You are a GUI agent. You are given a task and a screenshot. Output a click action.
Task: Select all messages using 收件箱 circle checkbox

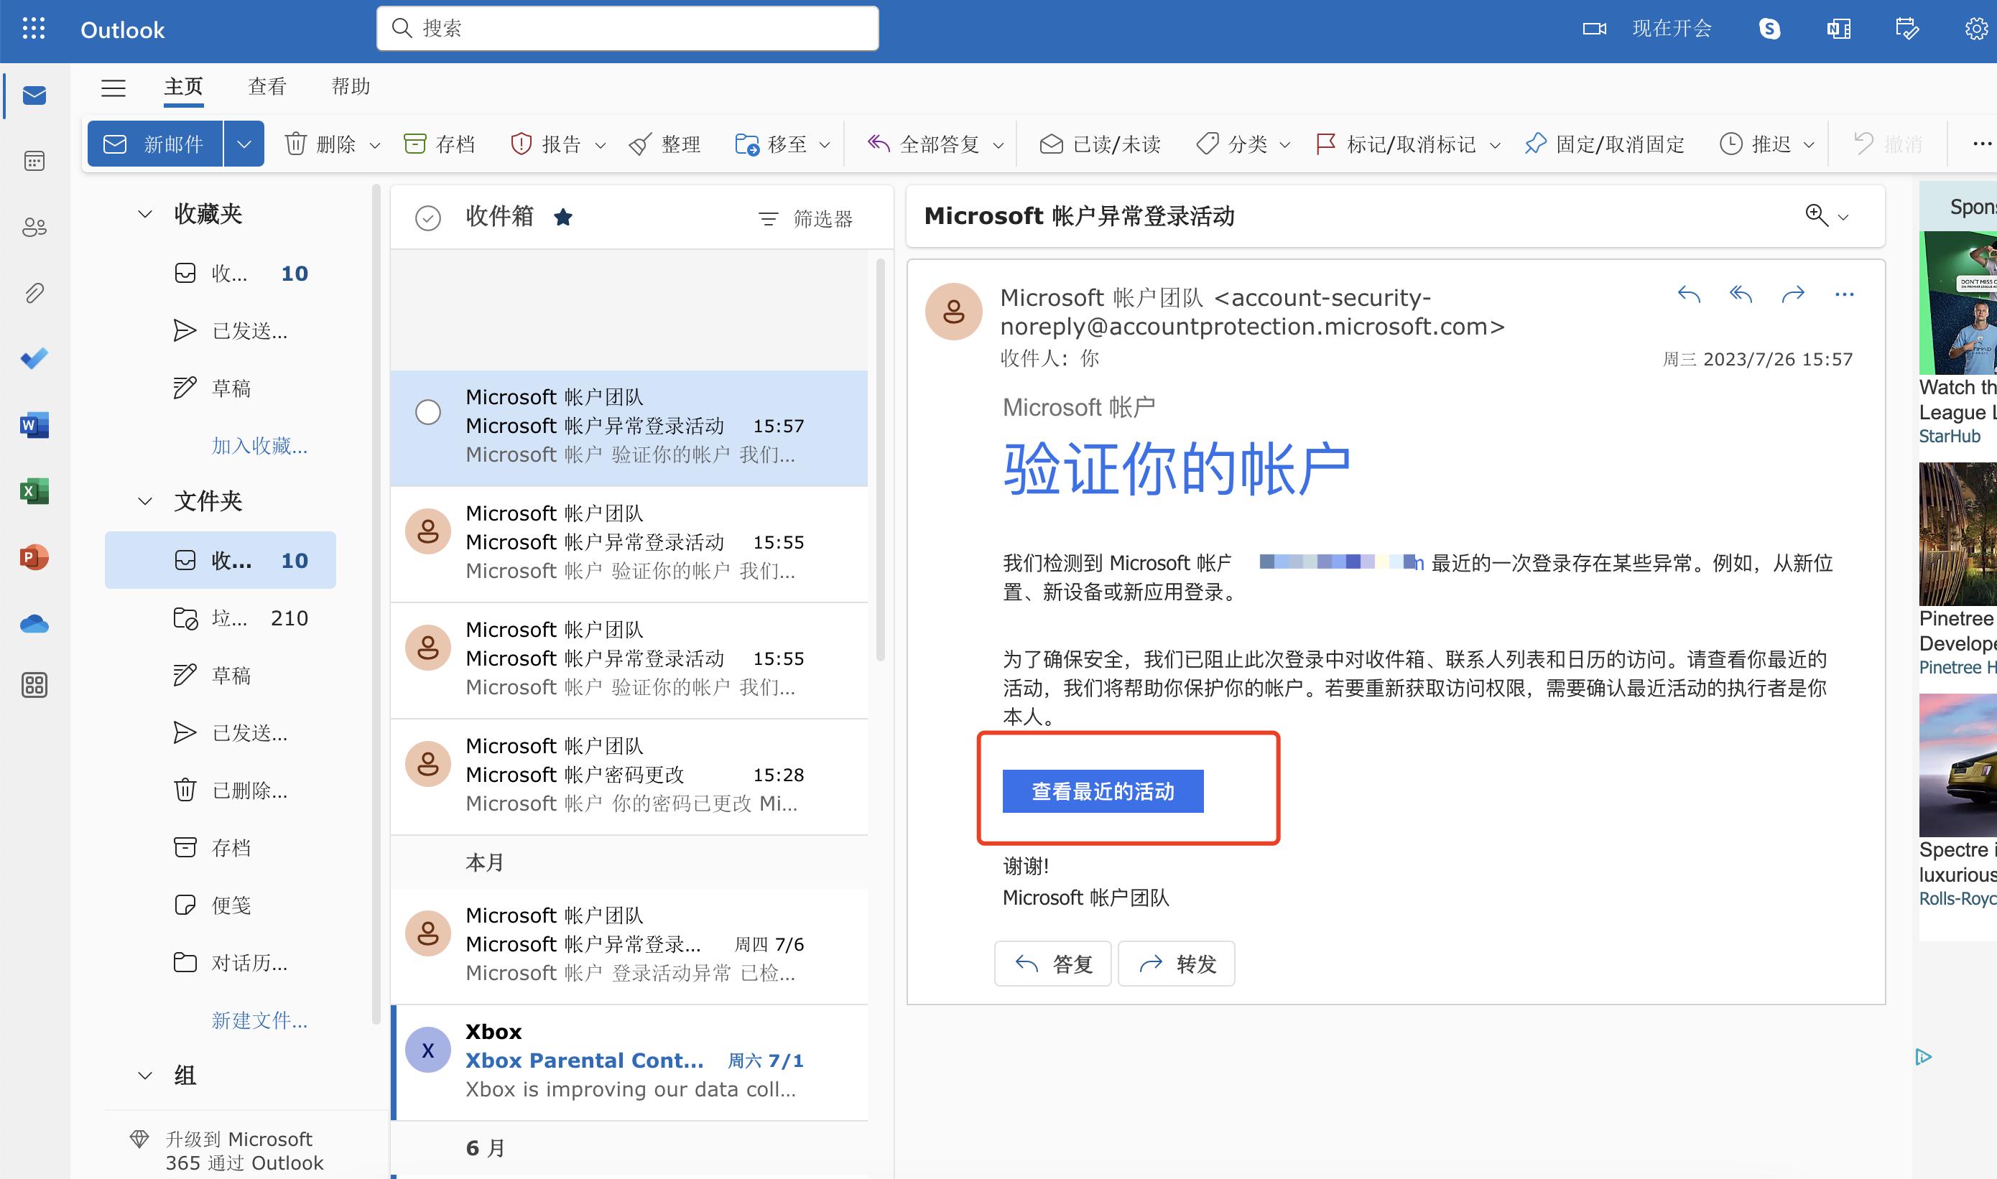(x=428, y=218)
